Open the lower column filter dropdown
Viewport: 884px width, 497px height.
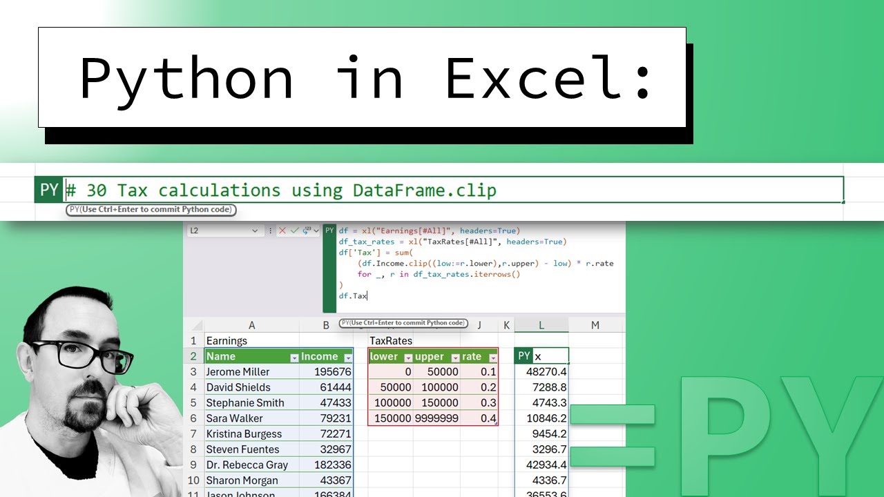click(x=407, y=357)
